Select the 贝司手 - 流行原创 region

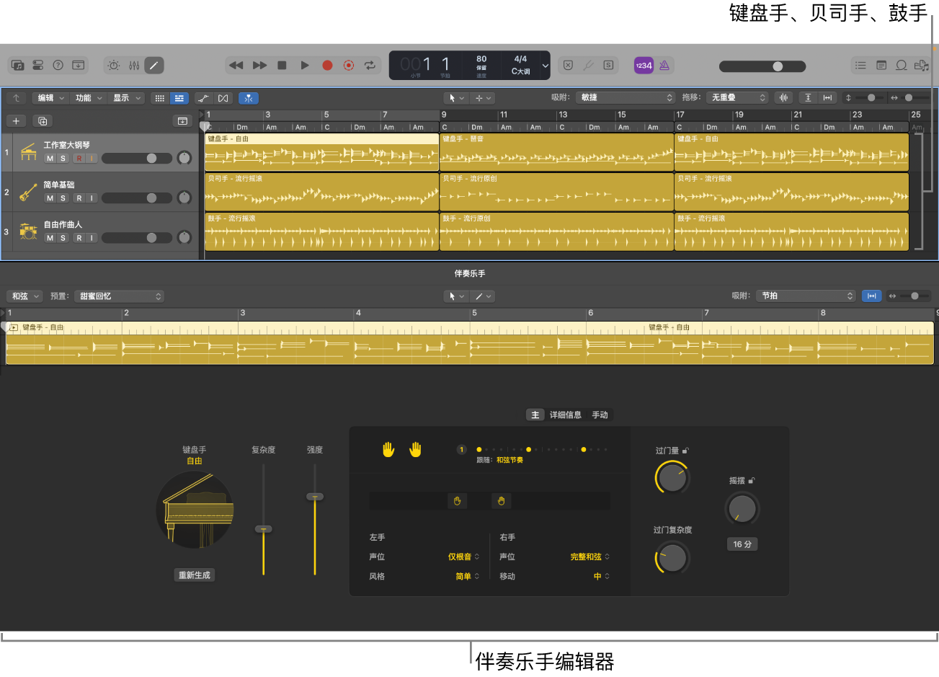point(556,192)
